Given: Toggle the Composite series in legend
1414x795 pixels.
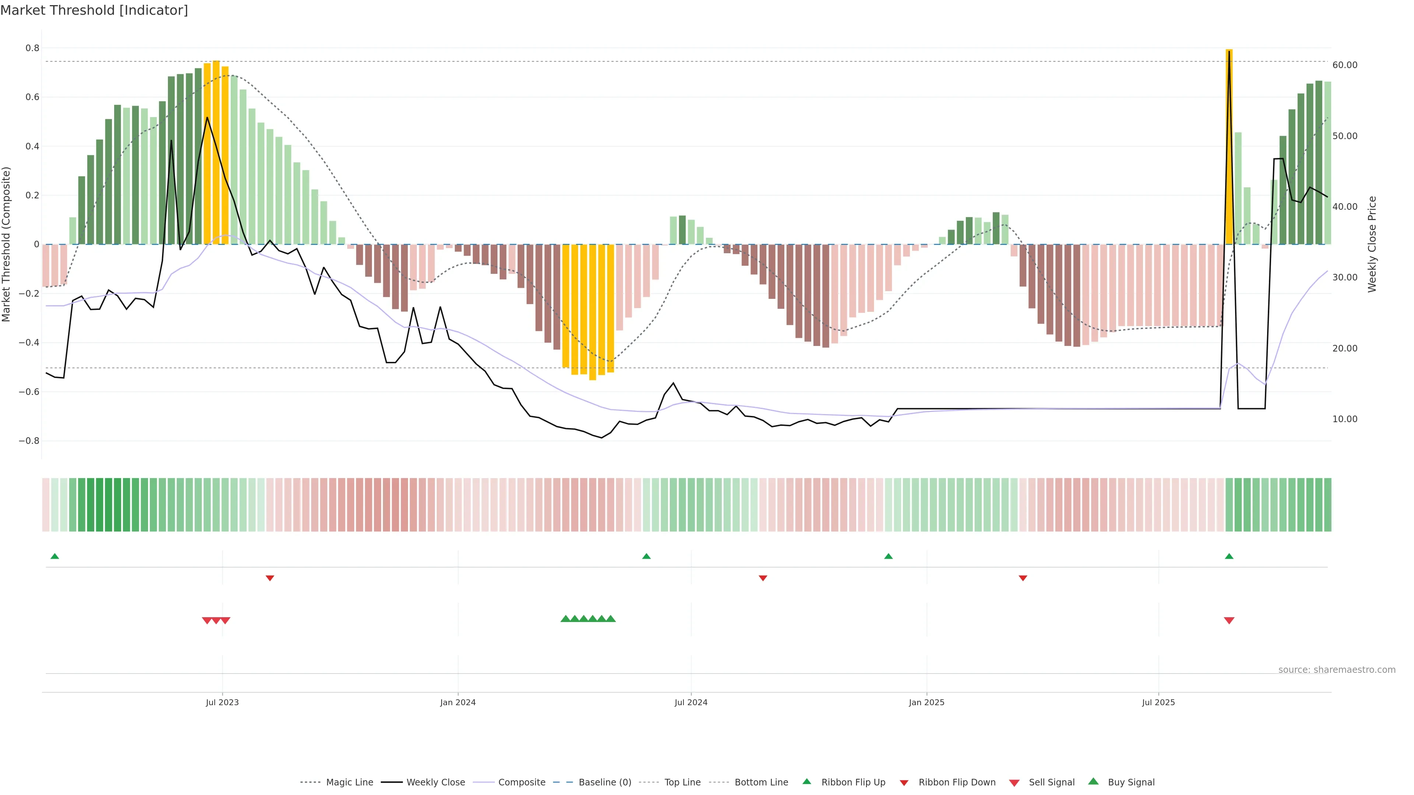Looking at the screenshot, I should pos(521,782).
